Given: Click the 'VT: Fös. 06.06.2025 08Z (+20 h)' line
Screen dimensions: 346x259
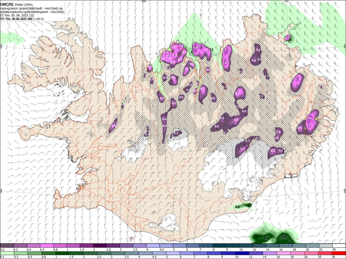Looking at the screenshot, I should [x=22, y=19].
